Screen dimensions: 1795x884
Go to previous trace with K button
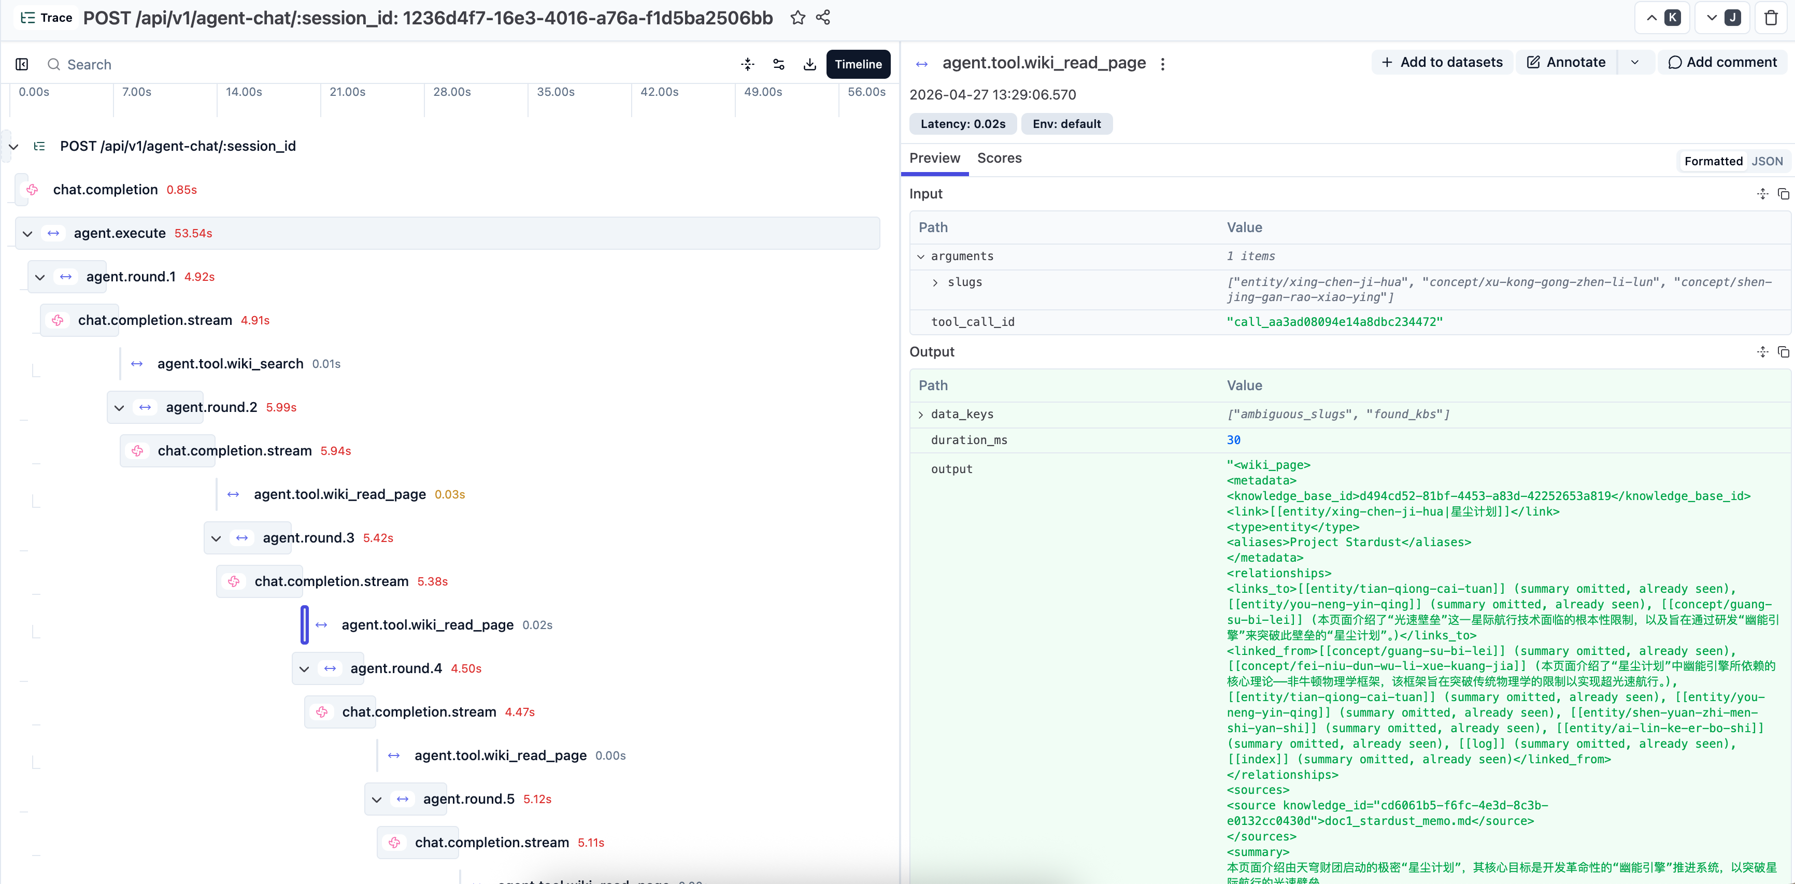coord(1663,18)
